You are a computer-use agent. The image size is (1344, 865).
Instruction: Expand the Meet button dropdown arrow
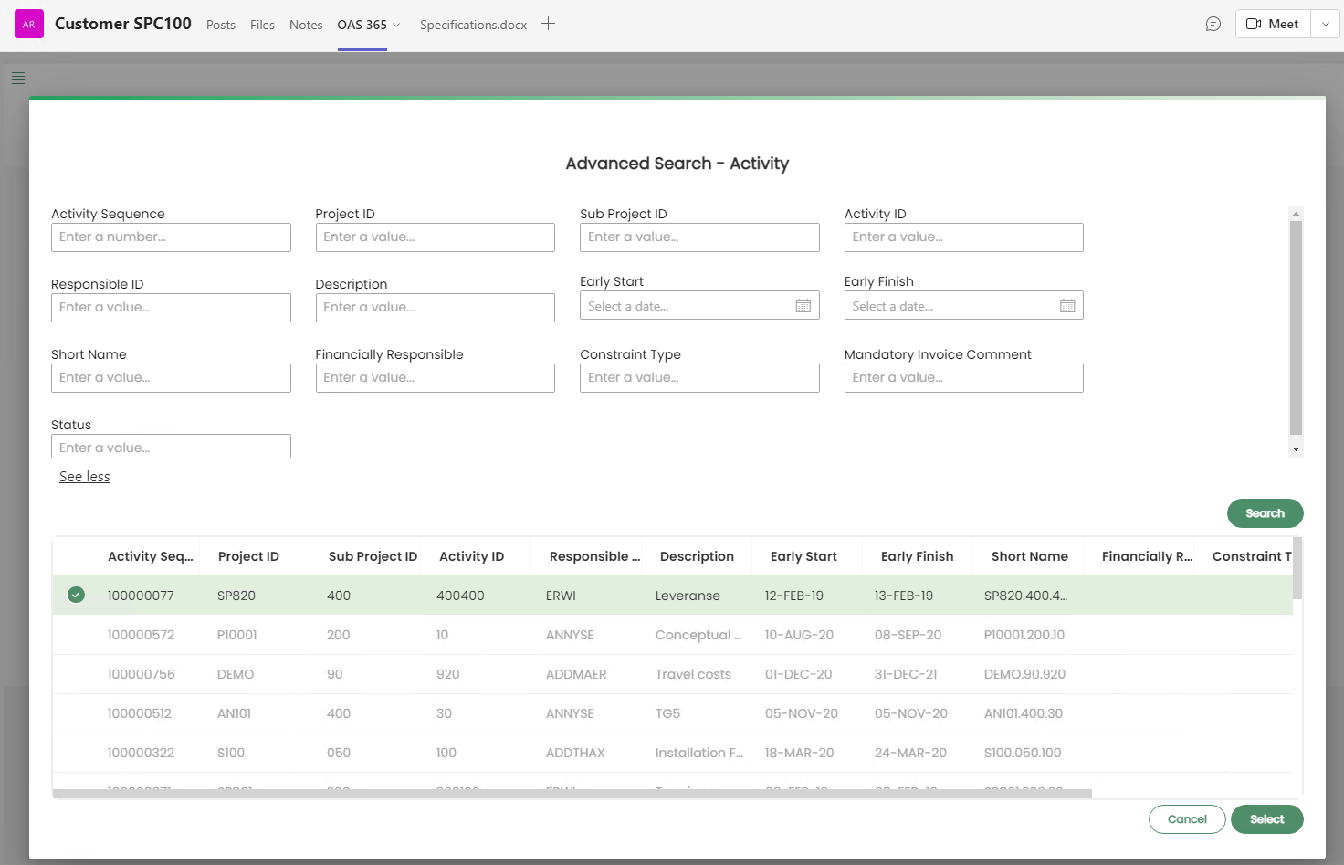[x=1326, y=25]
